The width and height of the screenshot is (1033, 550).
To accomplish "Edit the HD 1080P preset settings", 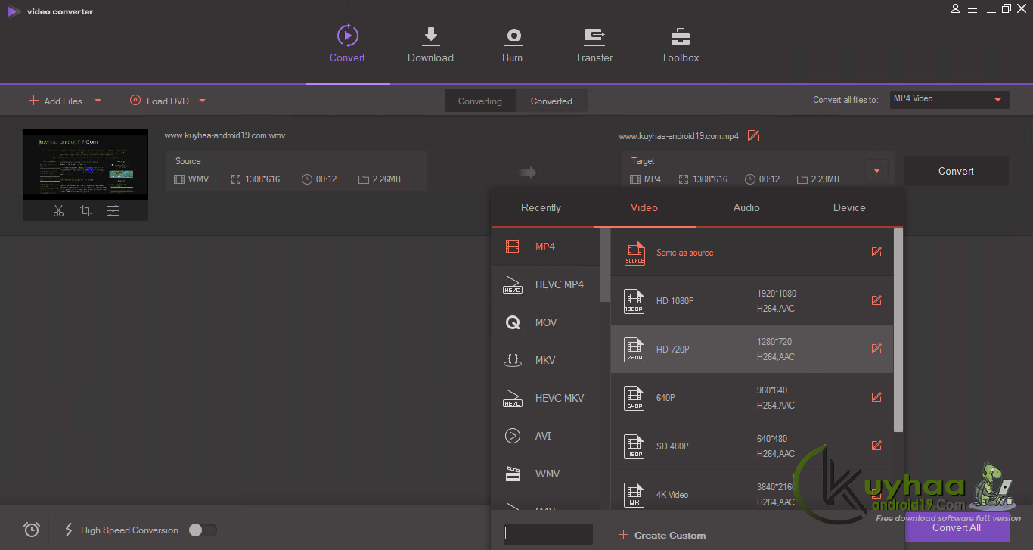I will click(x=876, y=300).
